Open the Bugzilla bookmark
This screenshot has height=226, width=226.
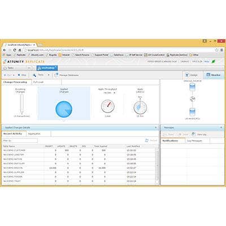(x=51, y=55)
